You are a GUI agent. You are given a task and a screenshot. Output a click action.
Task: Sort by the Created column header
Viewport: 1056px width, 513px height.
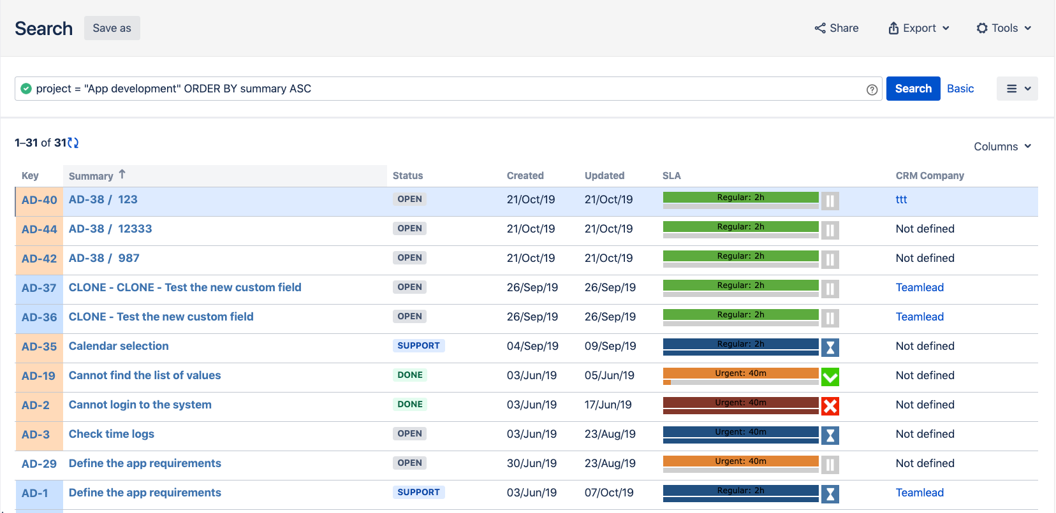(x=525, y=176)
